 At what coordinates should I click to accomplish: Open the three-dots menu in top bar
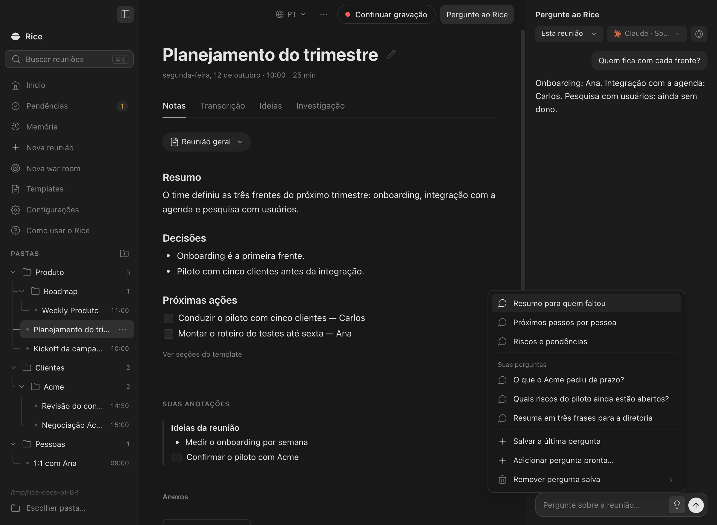click(324, 14)
